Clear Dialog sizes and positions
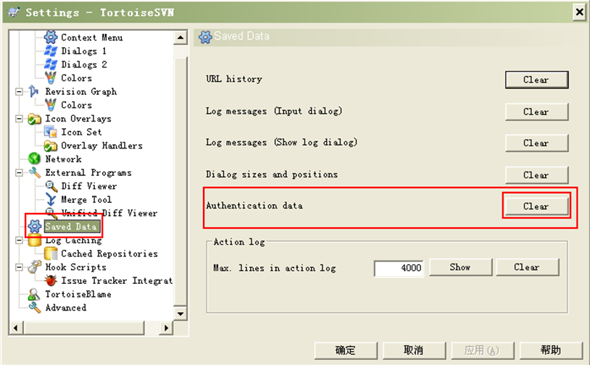The image size is (590, 365). (536, 175)
